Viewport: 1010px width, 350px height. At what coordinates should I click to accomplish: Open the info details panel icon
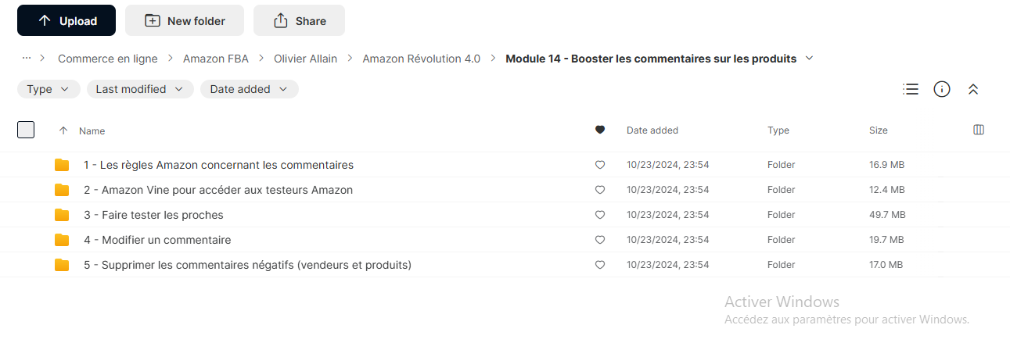coord(942,89)
